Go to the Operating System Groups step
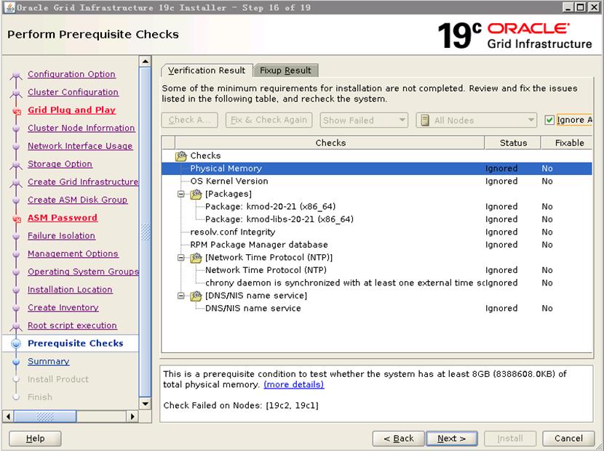Screen dimensions: 604x451 [83, 272]
